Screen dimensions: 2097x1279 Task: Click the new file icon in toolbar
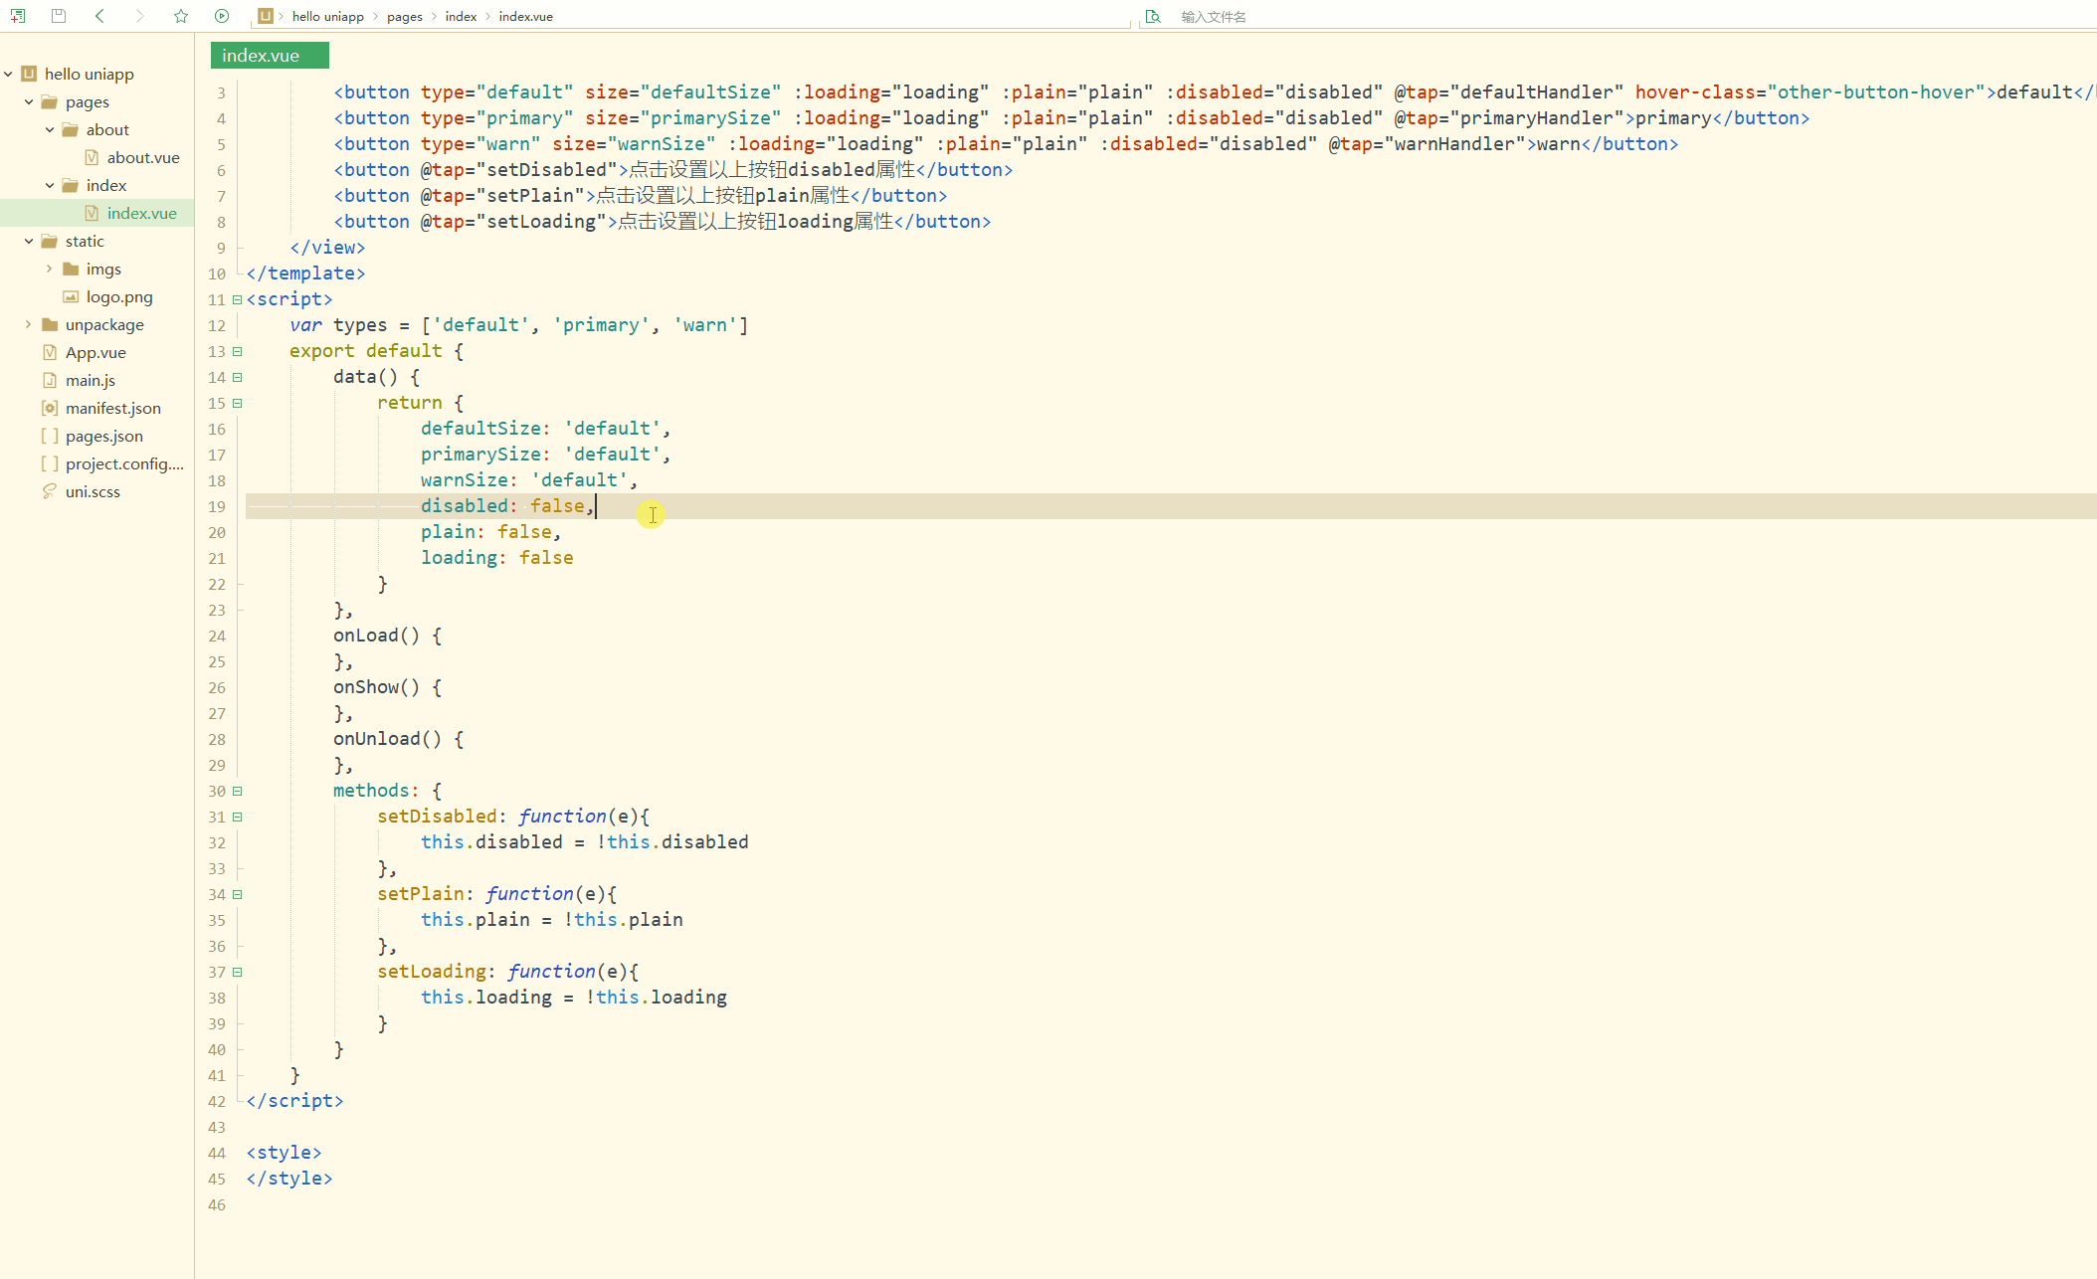click(x=18, y=16)
